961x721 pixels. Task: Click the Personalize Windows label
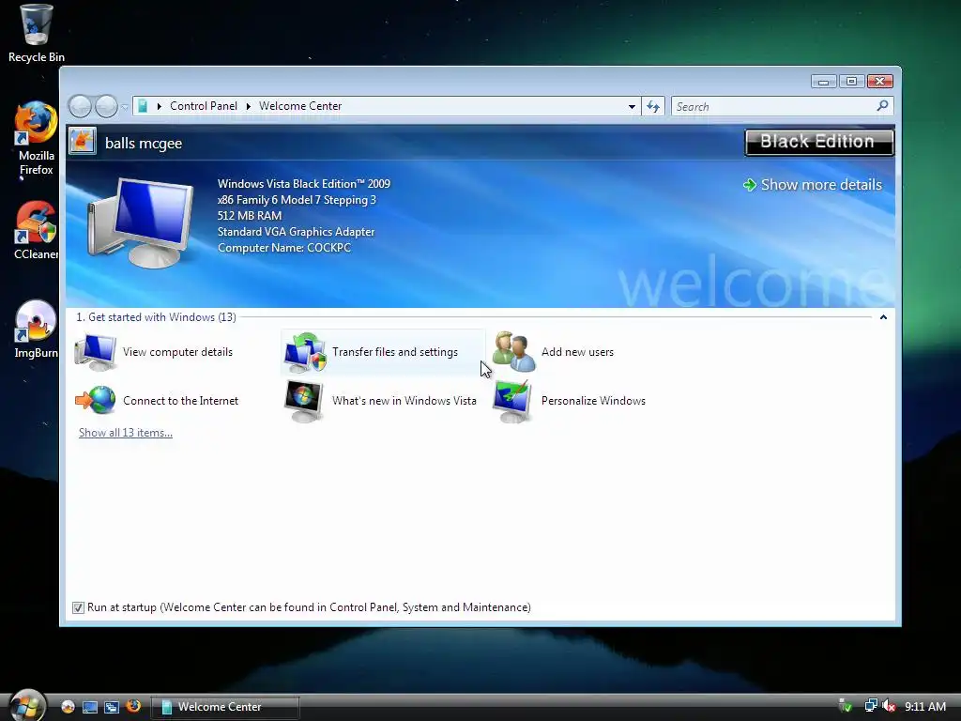pos(593,401)
